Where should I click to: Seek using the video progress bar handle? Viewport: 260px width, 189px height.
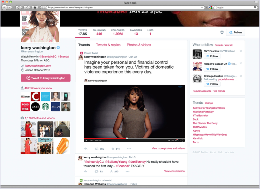(x=127, y=138)
